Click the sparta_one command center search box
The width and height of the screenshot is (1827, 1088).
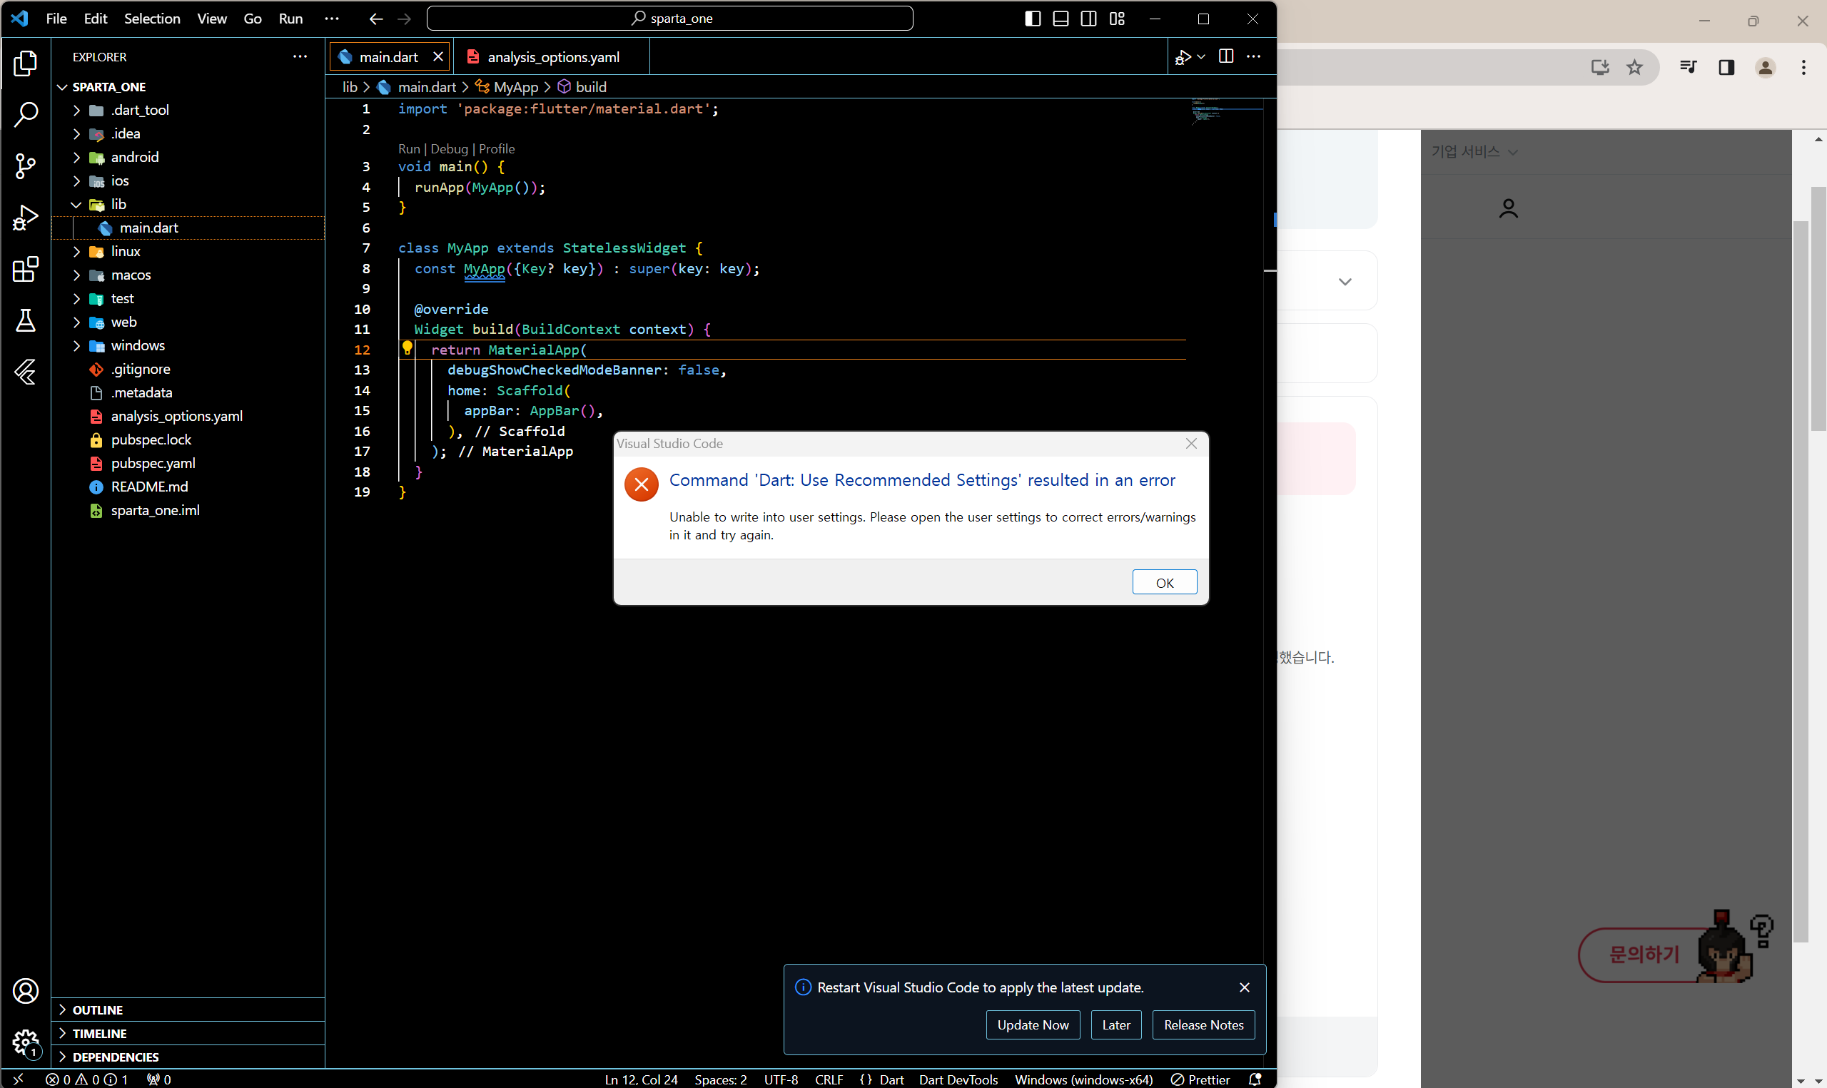(x=669, y=19)
